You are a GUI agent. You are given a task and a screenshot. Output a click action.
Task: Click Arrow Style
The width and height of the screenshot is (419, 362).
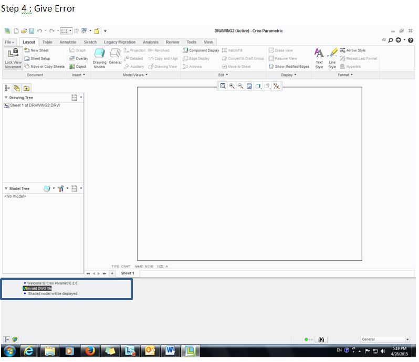pos(353,50)
